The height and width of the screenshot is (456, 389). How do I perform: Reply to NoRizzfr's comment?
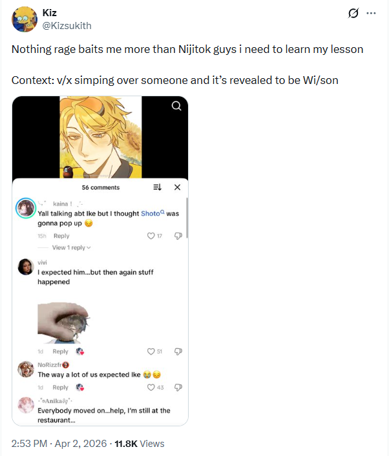coord(60,388)
